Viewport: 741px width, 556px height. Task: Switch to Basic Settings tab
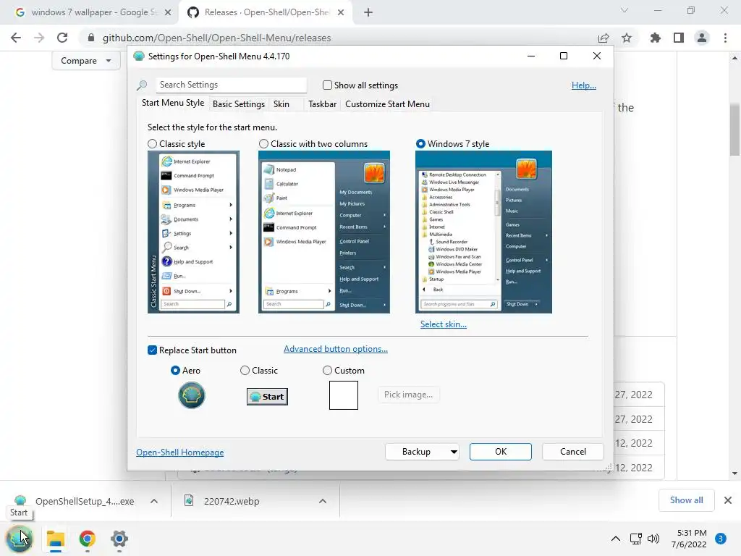click(x=239, y=104)
